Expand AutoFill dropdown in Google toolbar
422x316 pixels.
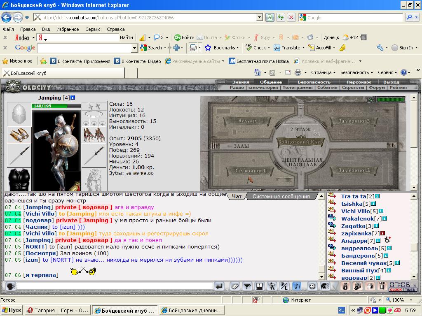pos(334,48)
